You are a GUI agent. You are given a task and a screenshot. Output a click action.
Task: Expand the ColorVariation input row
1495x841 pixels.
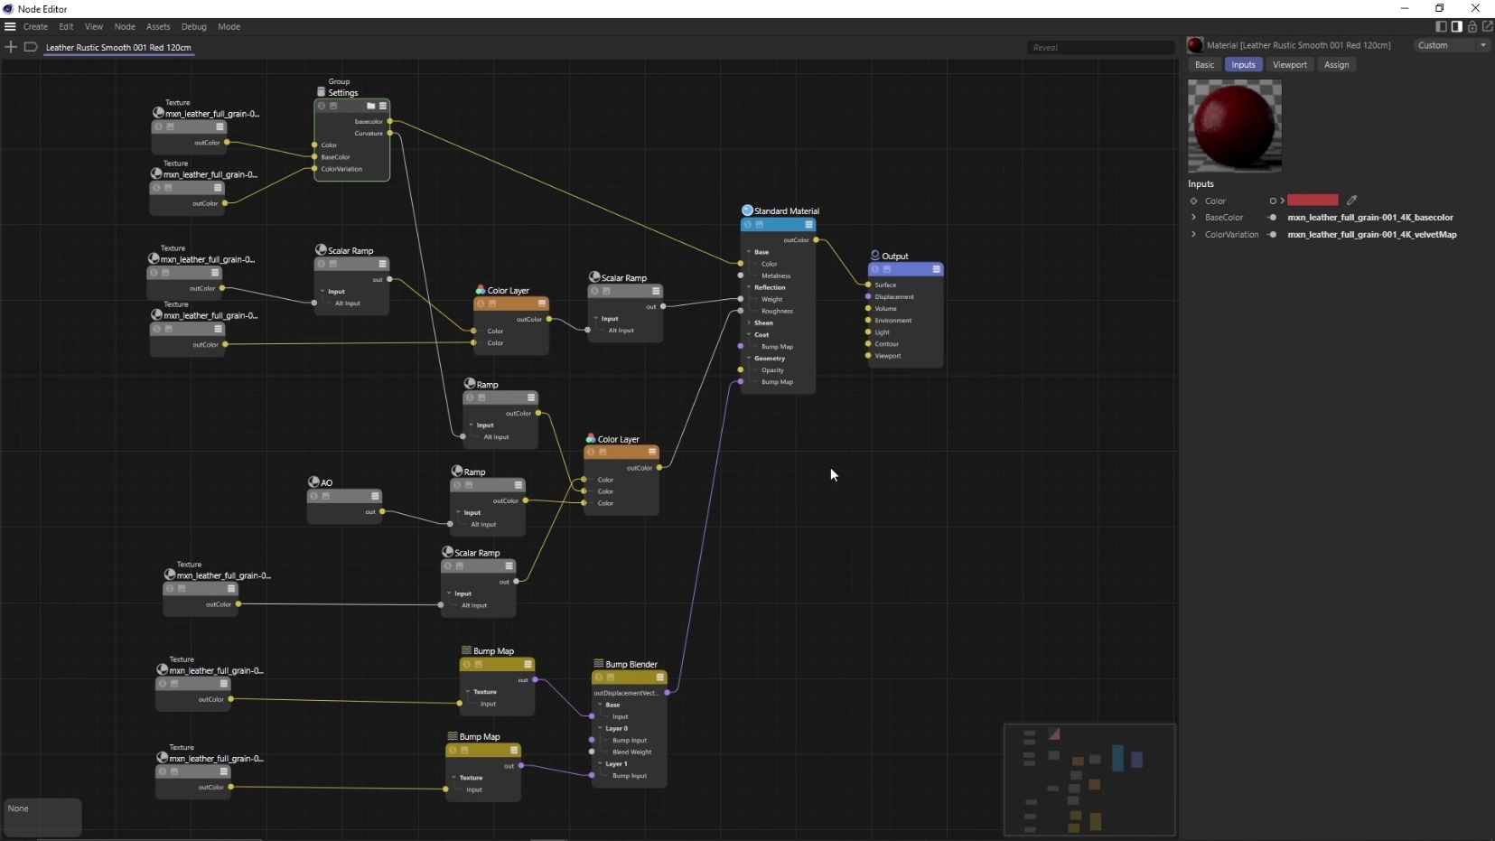1191,234
